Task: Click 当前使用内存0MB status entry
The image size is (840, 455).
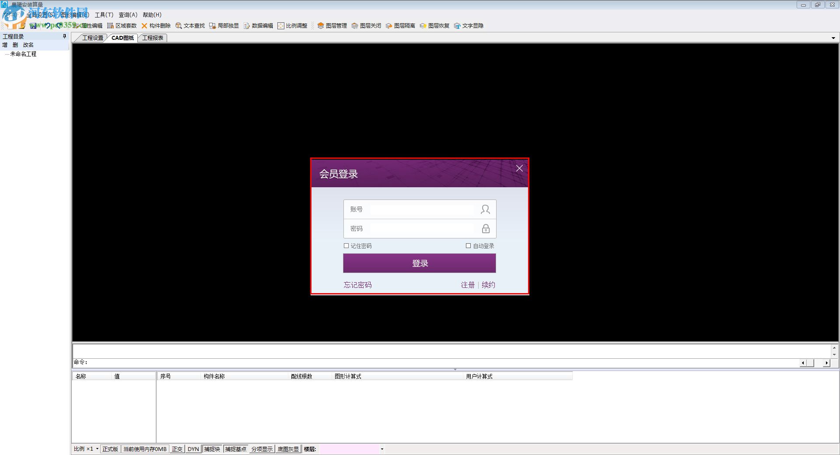Action: coord(145,449)
